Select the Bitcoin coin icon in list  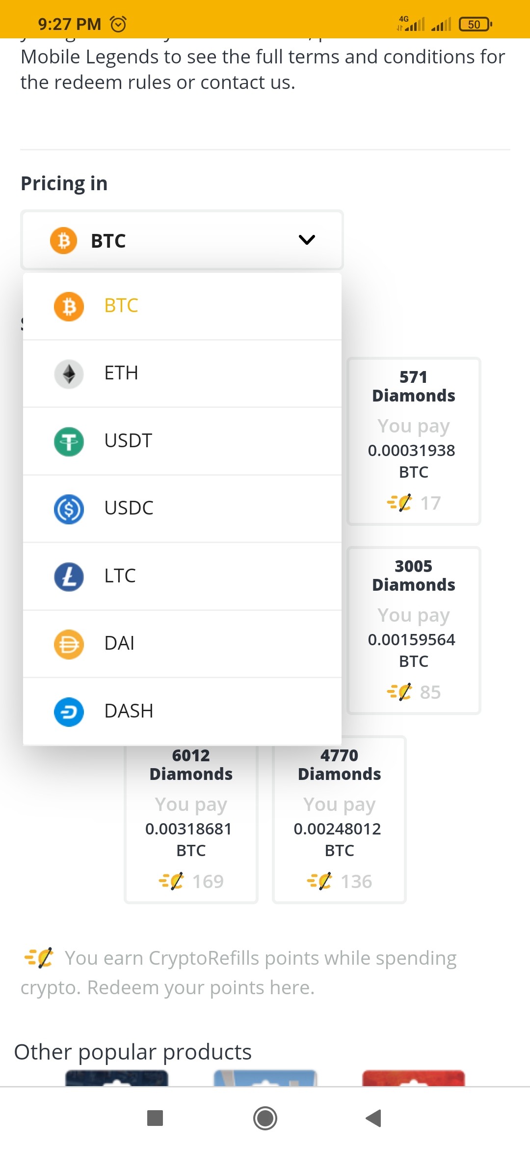69,307
